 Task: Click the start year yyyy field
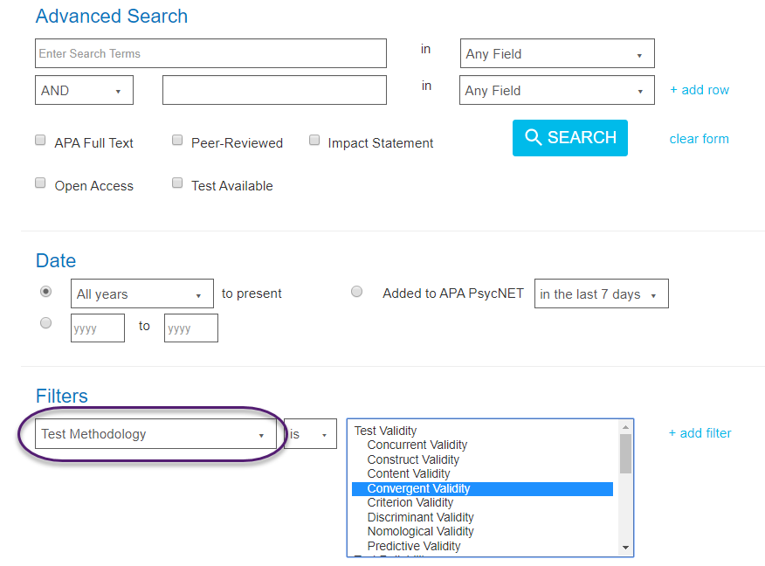(x=98, y=328)
